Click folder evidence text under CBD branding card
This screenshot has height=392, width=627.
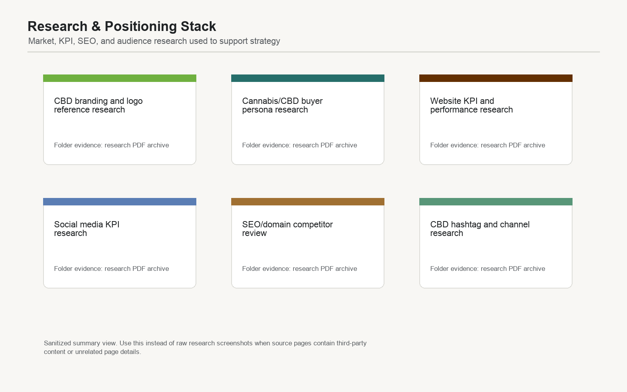[111, 145]
